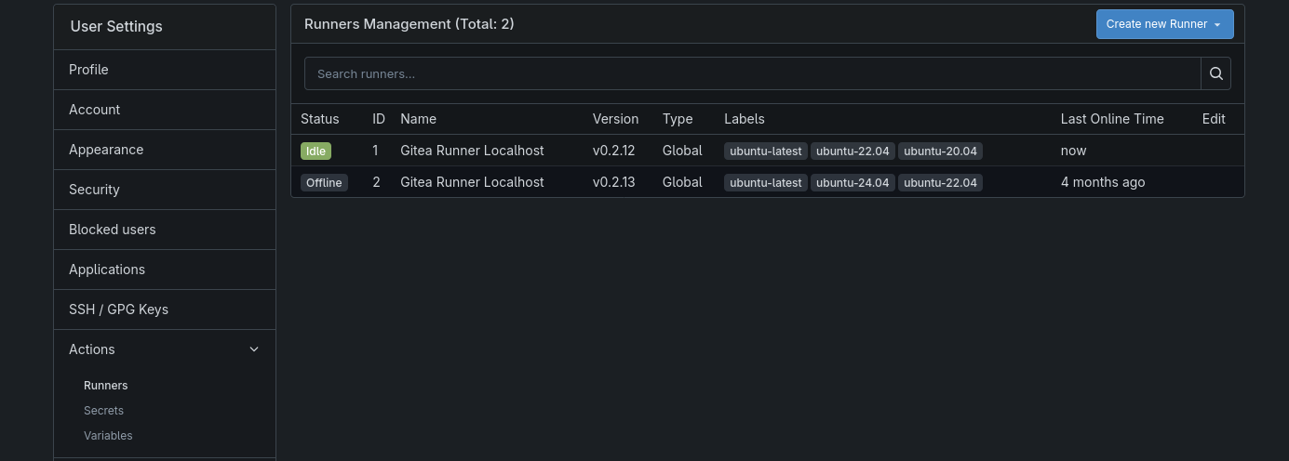The height and width of the screenshot is (461, 1289).
Task: Click the Offline status badge
Action: (324, 182)
